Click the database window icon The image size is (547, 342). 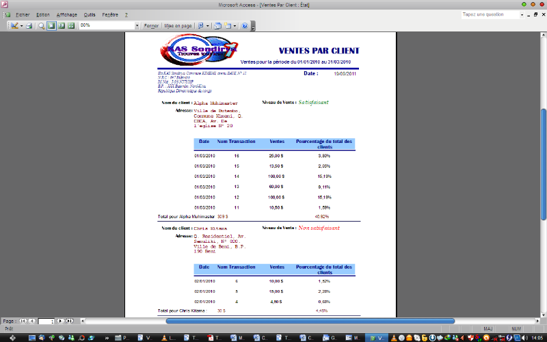tap(217, 26)
